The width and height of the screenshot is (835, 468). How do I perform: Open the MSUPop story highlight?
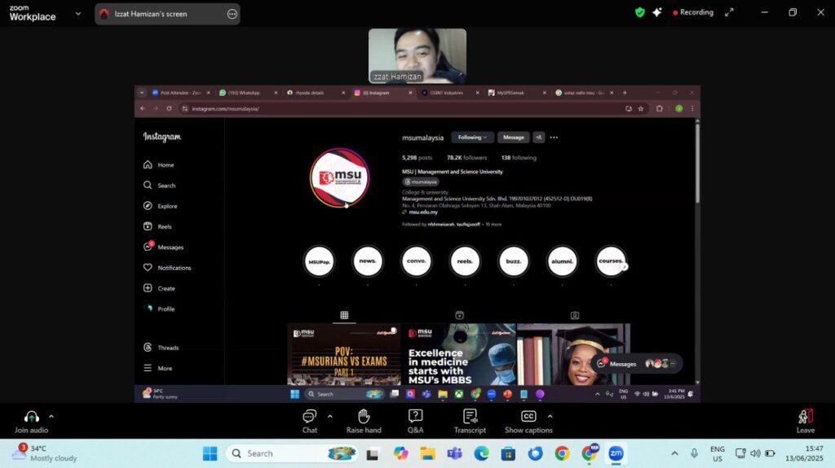[319, 261]
